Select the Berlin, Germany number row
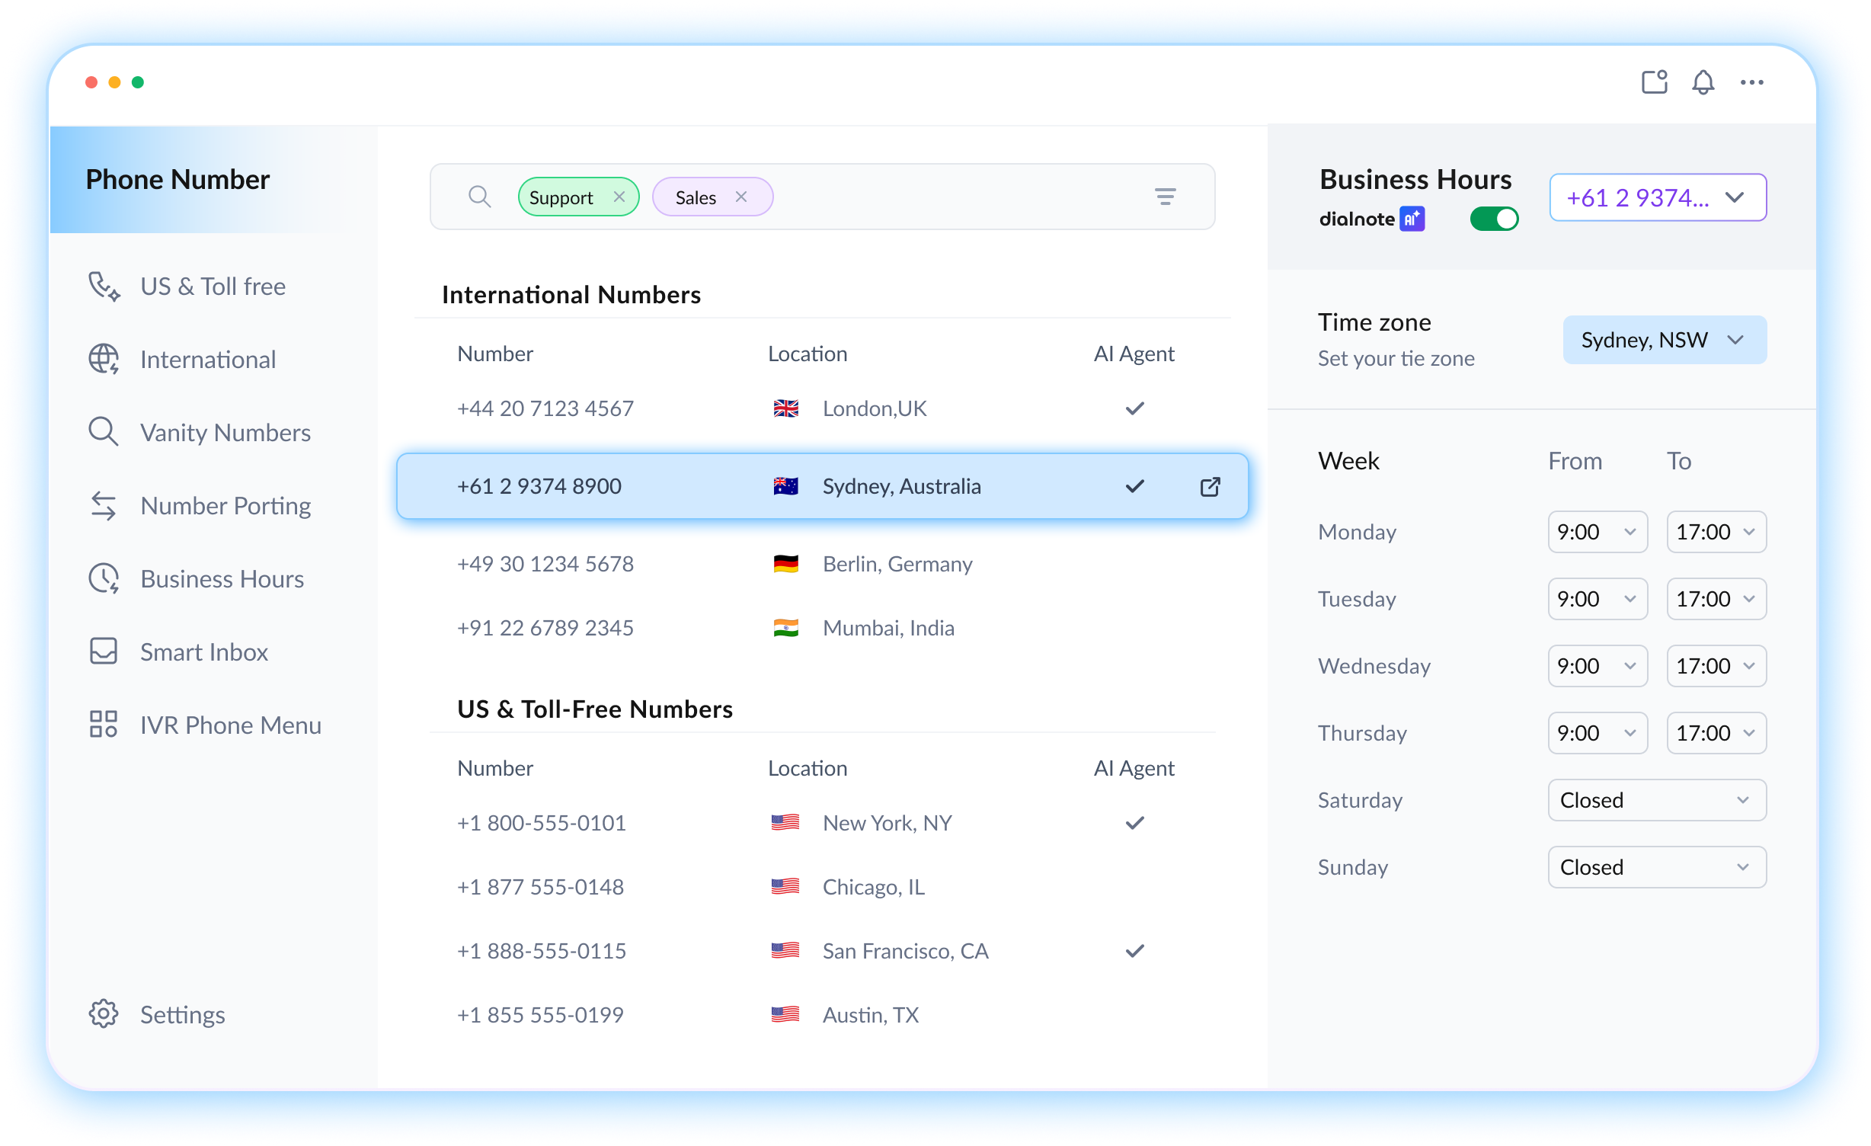1871x1146 pixels. (821, 565)
